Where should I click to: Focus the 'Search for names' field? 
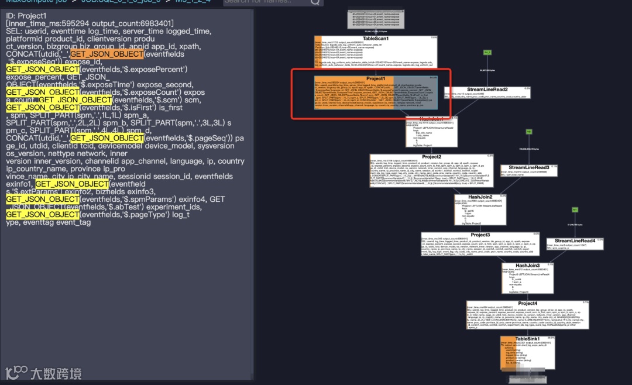266,2
